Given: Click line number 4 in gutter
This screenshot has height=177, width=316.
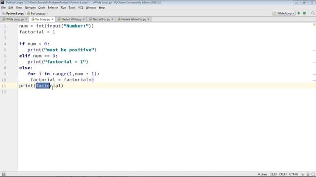Looking at the screenshot, I should pyautogui.click(x=5, y=44).
